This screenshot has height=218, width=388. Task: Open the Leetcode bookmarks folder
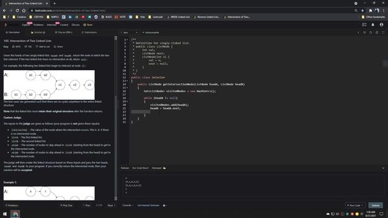pos(155,17)
